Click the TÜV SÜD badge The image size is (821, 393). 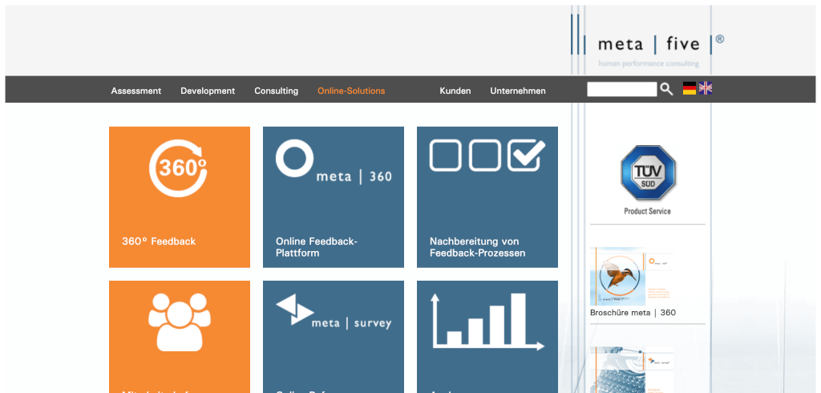[648, 173]
